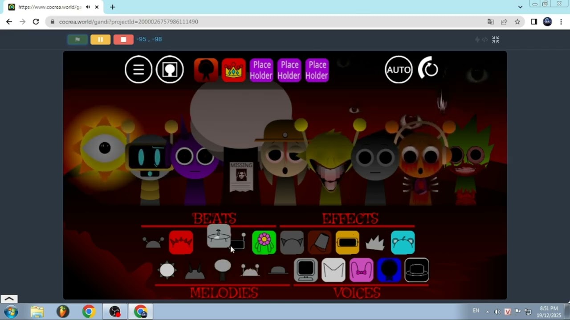Screen dimensions: 570x320
Task: Select the red crown bonus icon
Action: pos(233,70)
